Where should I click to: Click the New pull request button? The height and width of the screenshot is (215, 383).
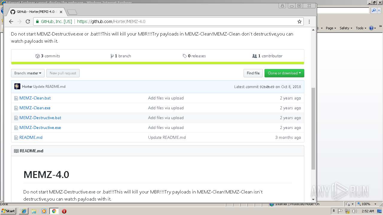click(x=63, y=73)
